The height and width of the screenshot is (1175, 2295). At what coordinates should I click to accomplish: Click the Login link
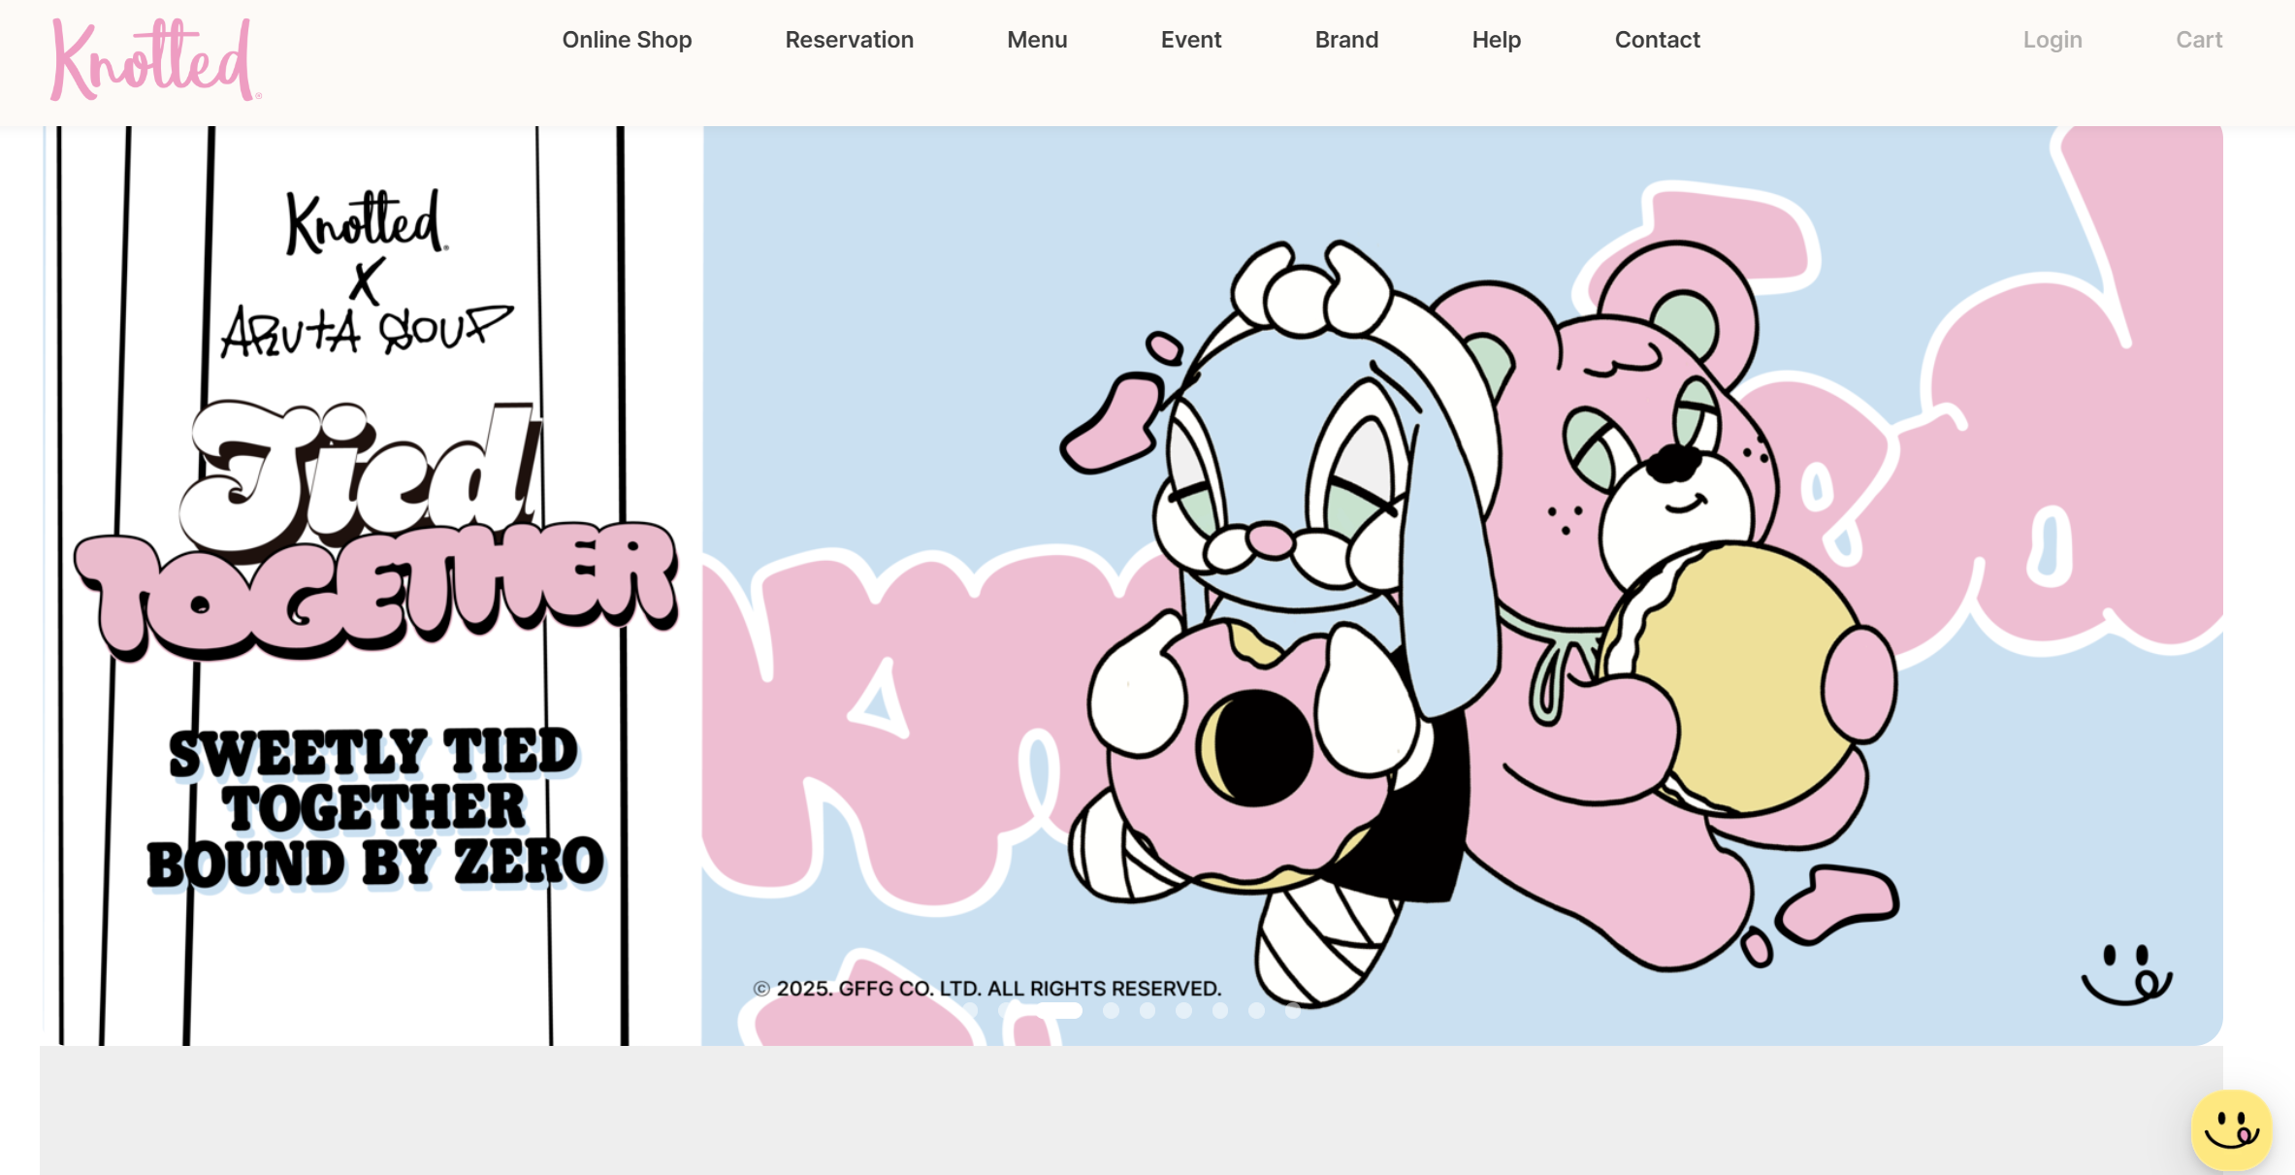pyautogui.click(x=2053, y=40)
